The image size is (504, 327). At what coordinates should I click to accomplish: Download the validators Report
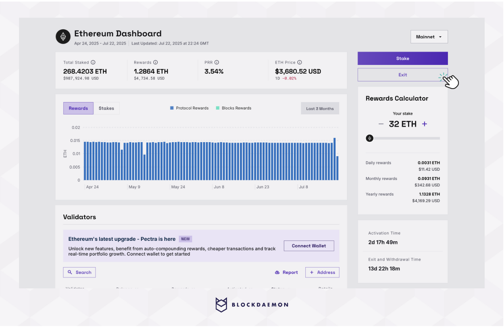286,272
